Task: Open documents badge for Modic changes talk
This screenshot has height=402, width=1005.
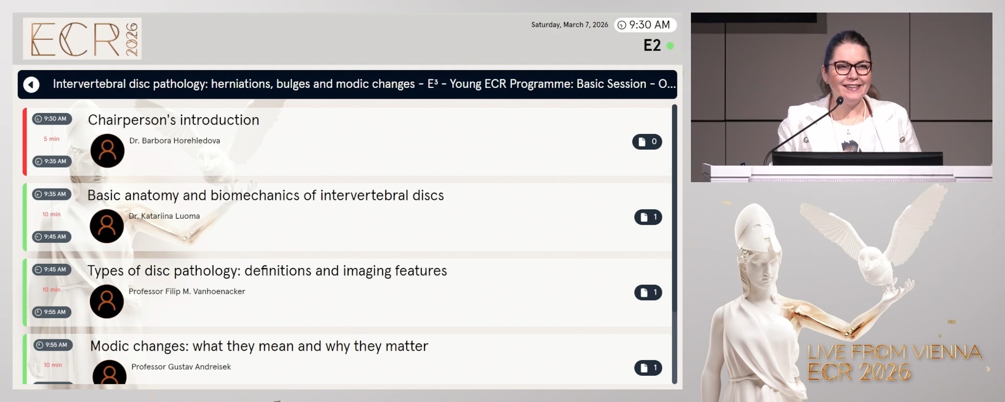Action: (648, 368)
